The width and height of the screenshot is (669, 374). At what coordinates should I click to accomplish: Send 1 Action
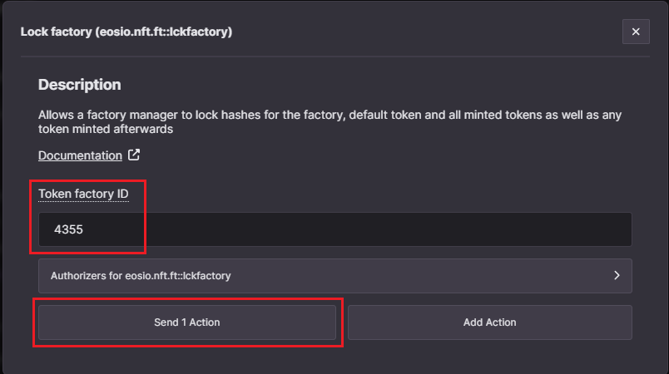coord(187,322)
